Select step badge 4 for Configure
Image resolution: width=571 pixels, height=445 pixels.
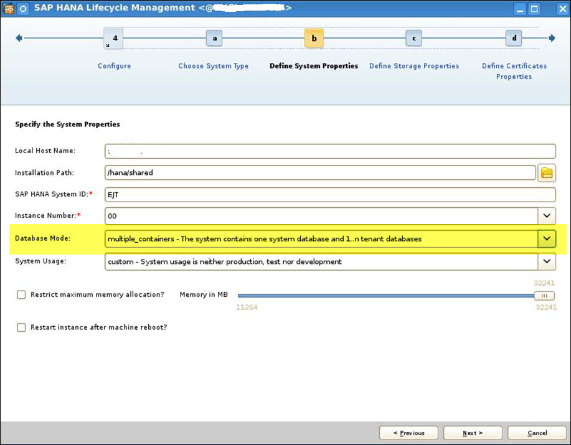[113, 38]
